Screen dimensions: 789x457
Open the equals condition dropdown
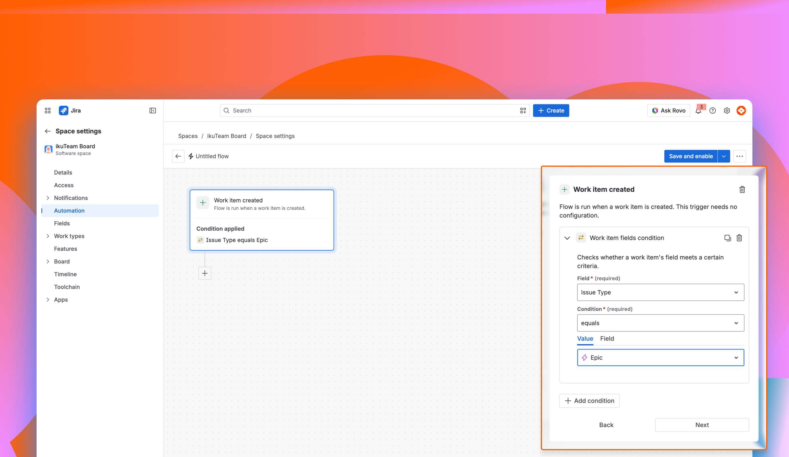point(661,323)
